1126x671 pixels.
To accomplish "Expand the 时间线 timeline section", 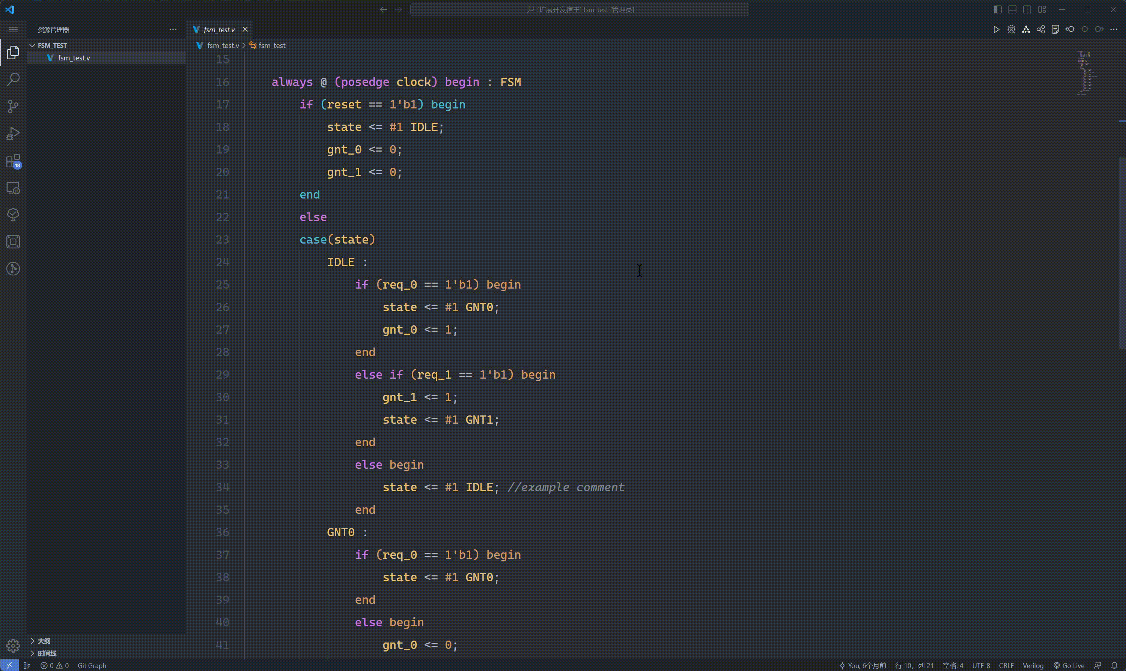I will coord(44,653).
